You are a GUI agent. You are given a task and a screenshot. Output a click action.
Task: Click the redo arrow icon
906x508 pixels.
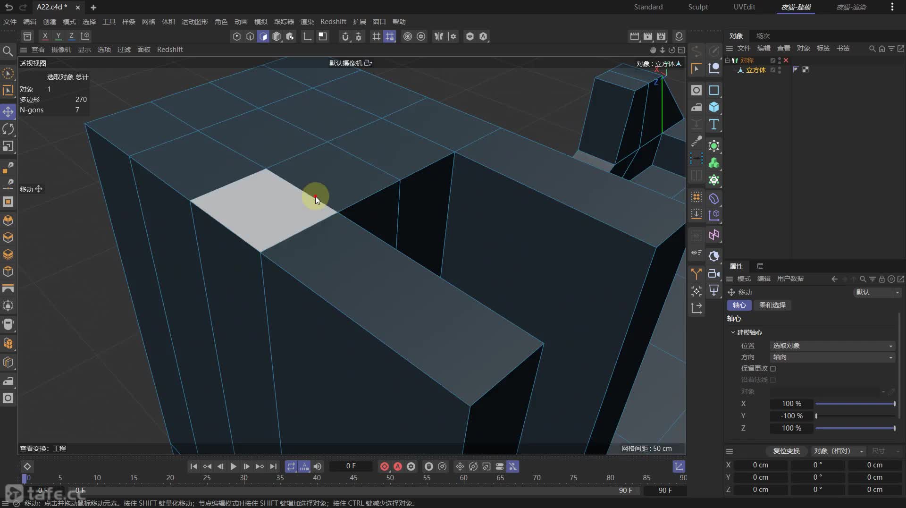pyautogui.click(x=23, y=7)
